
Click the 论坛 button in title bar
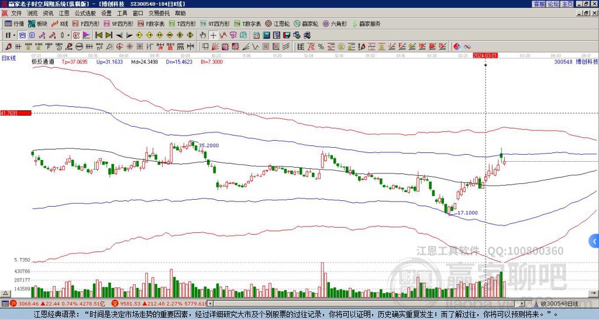click(553, 4)
